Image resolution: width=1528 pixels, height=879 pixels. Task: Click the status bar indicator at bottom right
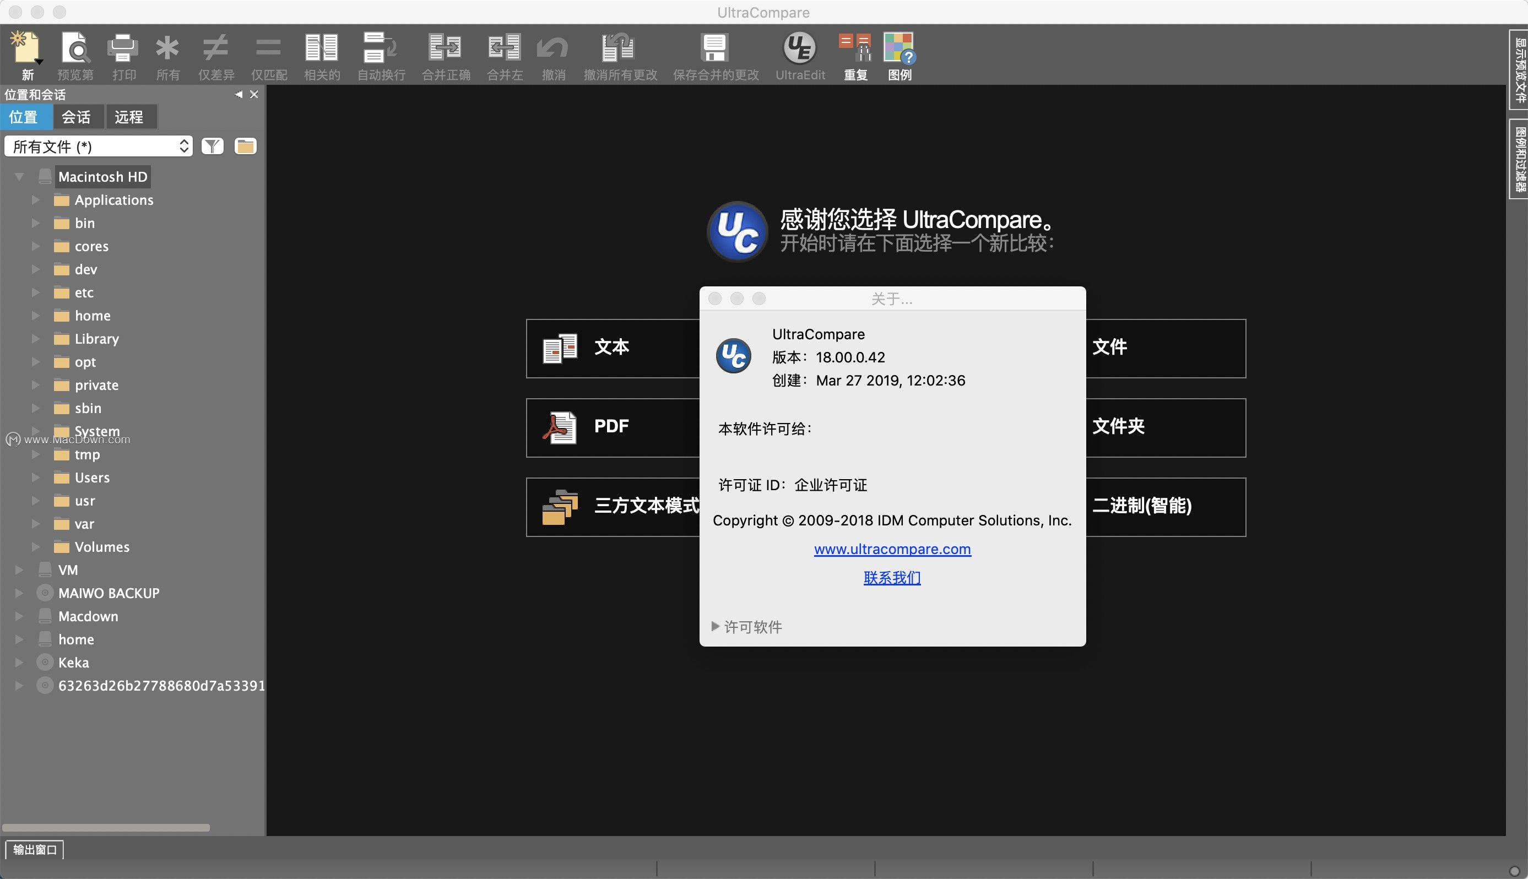tap(1514, 871)
